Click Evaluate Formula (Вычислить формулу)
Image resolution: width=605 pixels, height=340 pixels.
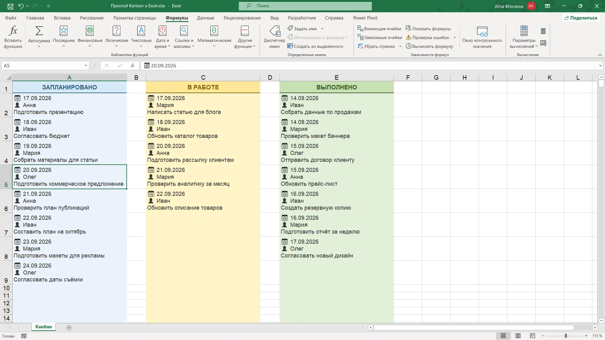tap(429, 46)
